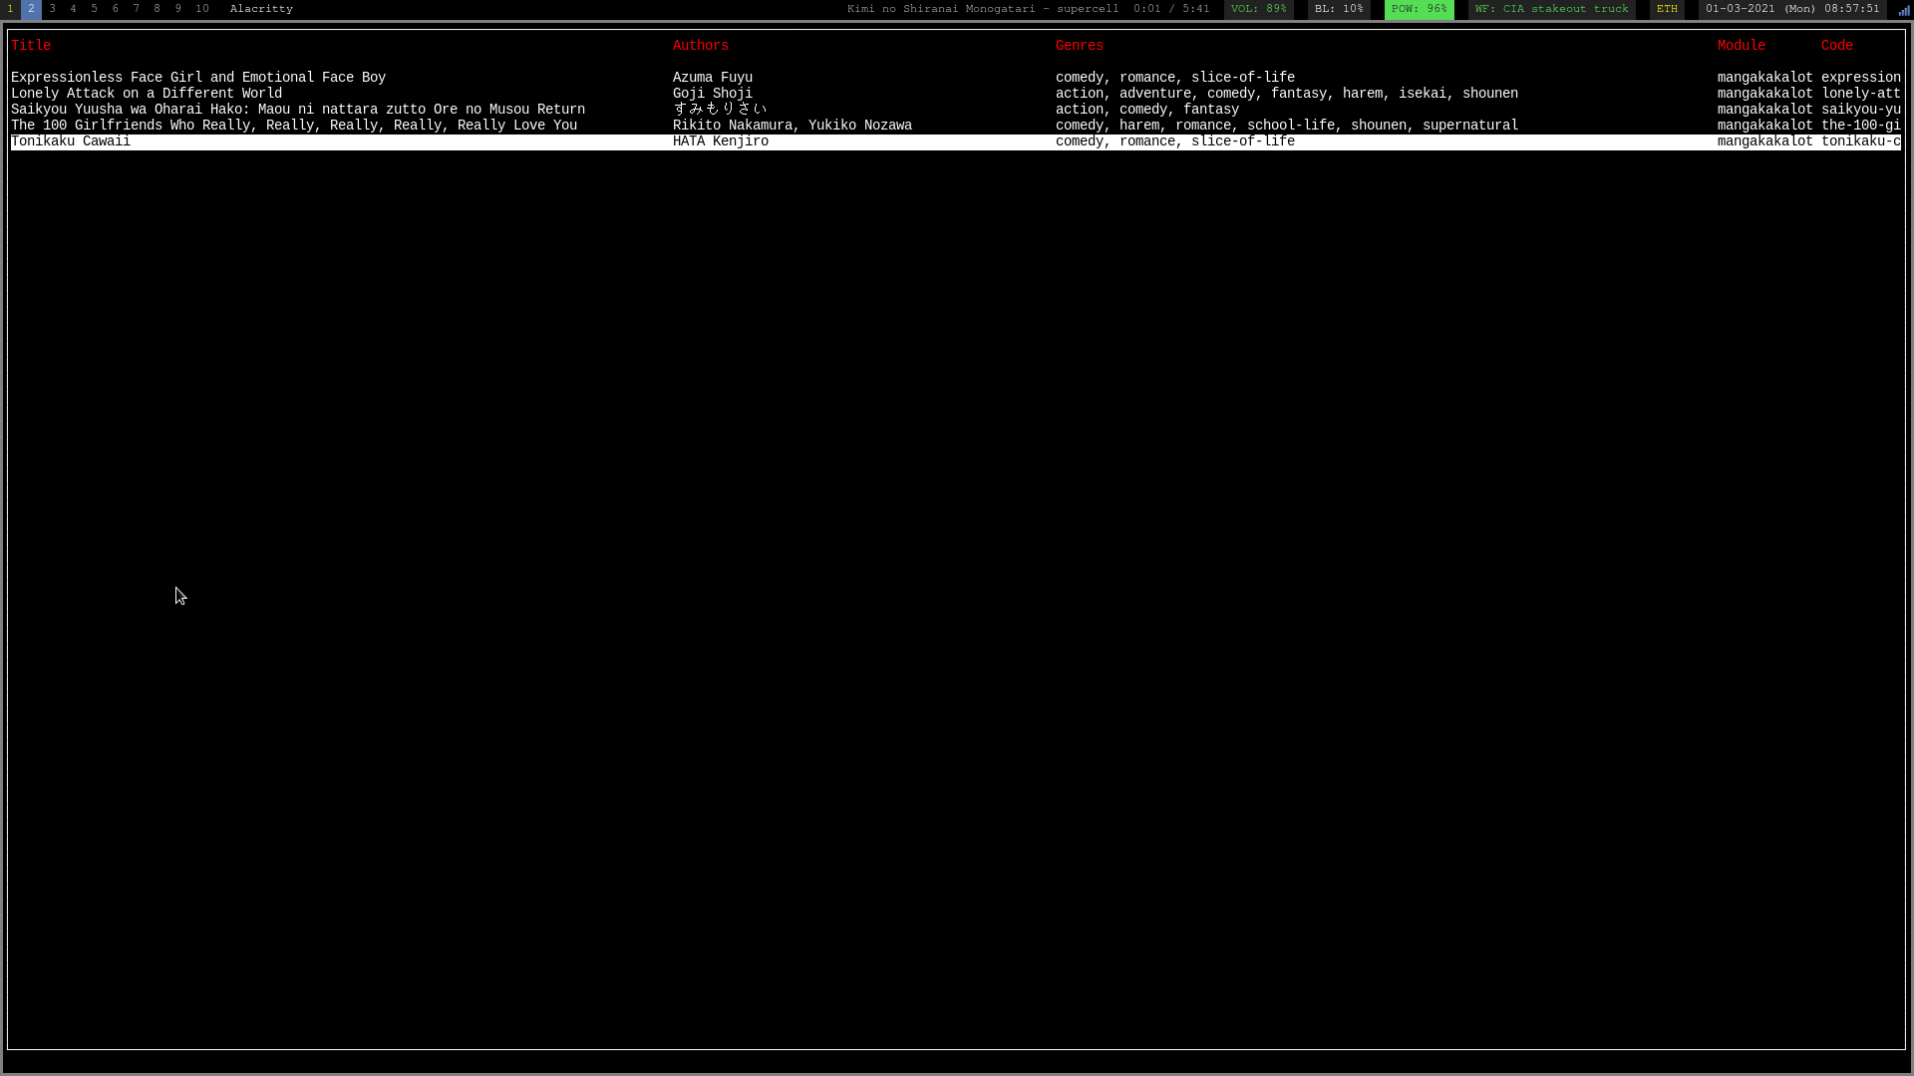Viewport: 1914px width, 1076px height.
Task: Click the Module column header
Action: click(1741, 46)
